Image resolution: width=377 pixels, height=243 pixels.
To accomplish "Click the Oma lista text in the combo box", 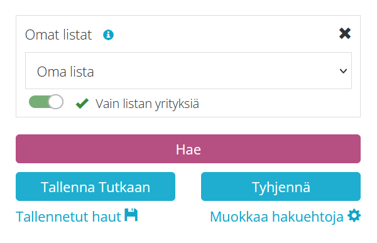I will click(65, 72).
